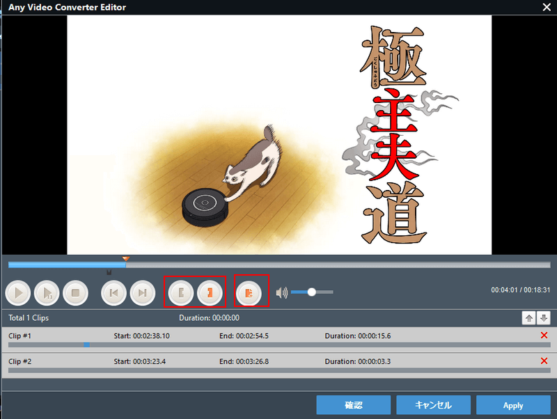Seek on the main video timeline bar
The image size is (557, 419).
279,265
